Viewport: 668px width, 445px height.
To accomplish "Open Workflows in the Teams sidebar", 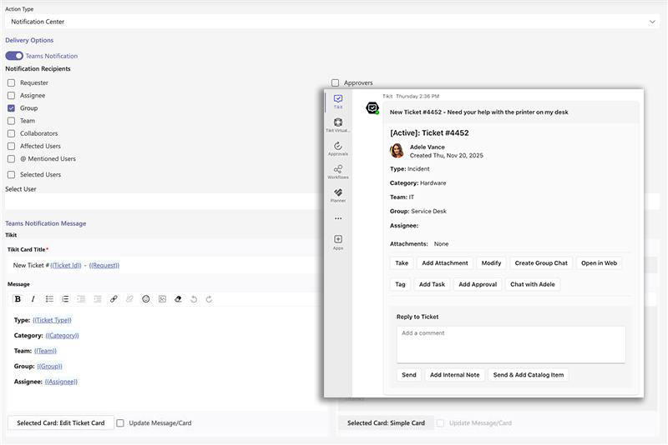I will click(337, 172).
